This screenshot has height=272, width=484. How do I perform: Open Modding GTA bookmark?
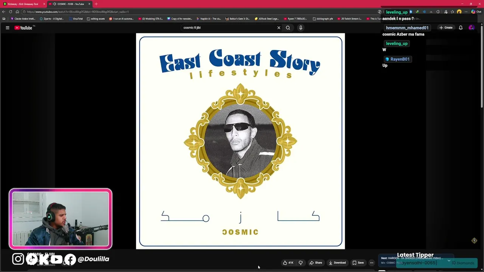click(150, 19)
